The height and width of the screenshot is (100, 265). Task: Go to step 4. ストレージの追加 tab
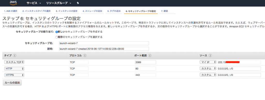pos(92,11)
